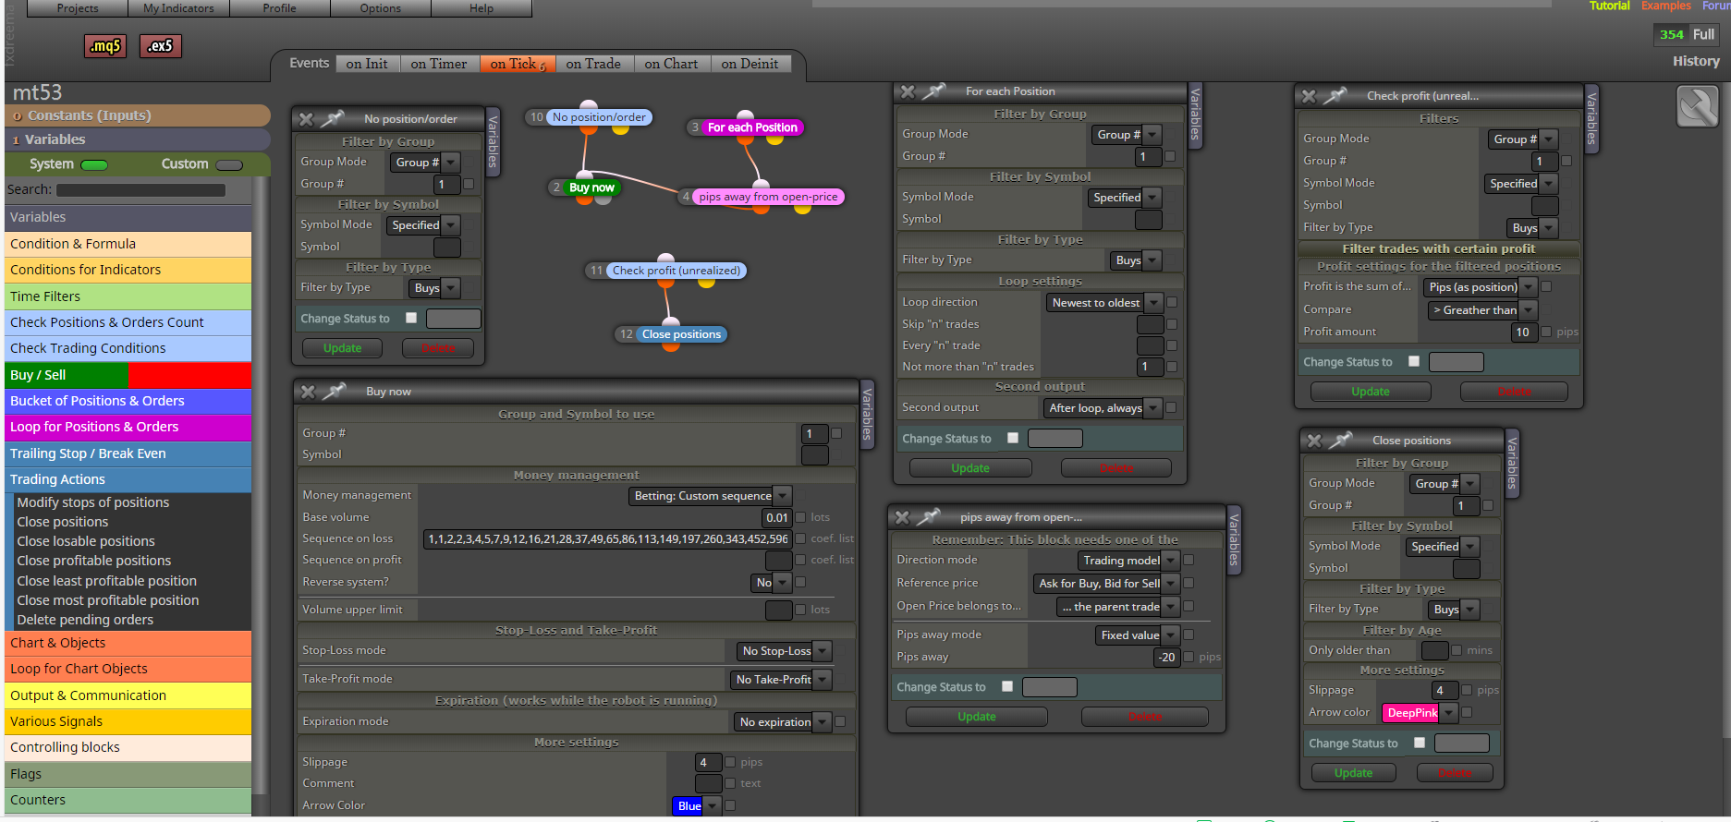Click the wrench tools icon under History

tap(1698, 106)
